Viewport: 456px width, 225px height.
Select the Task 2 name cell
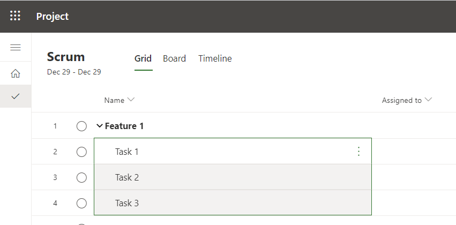[x=127, y=178]
